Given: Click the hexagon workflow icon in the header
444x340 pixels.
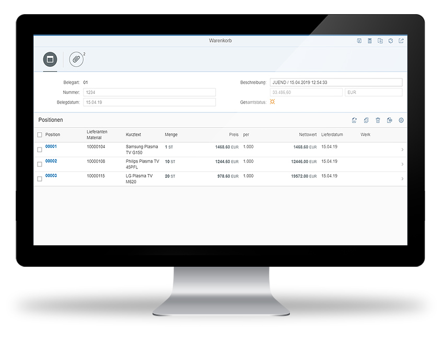Looking at the screenshot, I should [391, 41].
